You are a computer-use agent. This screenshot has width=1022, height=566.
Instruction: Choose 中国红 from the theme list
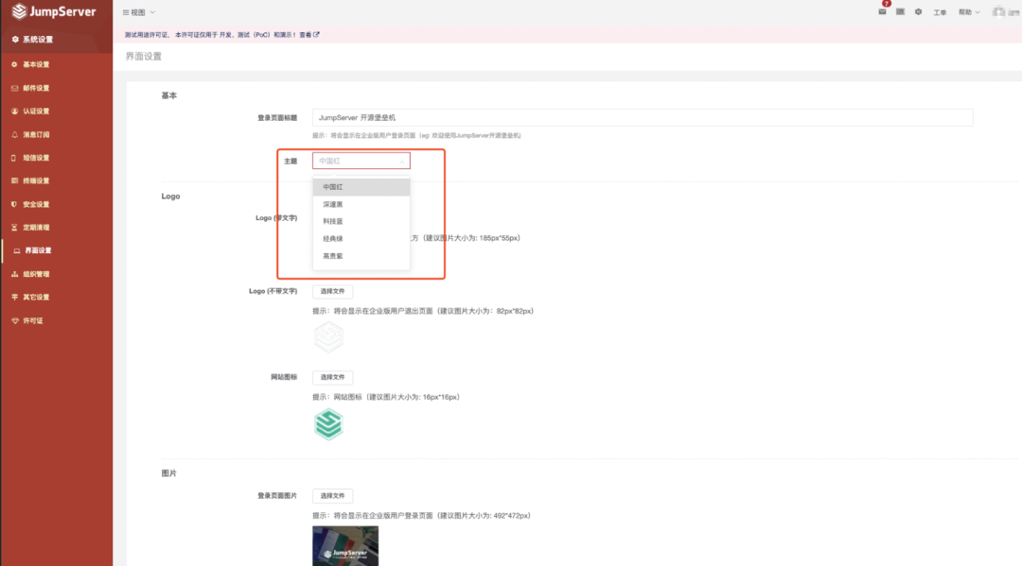[x=361, y=187]
